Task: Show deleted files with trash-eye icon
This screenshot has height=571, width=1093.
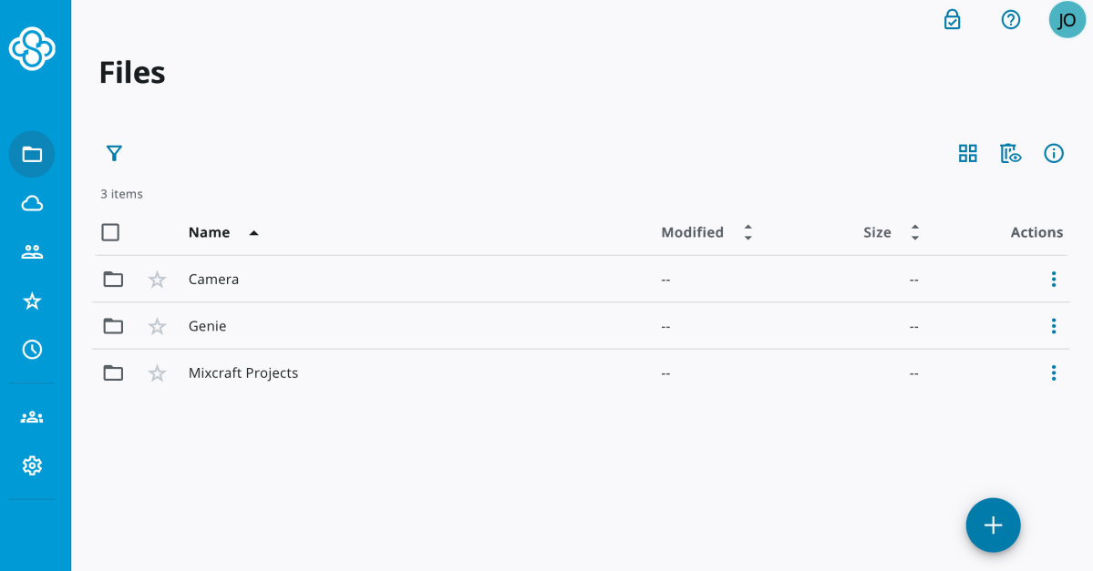Action: (1010, 153)
